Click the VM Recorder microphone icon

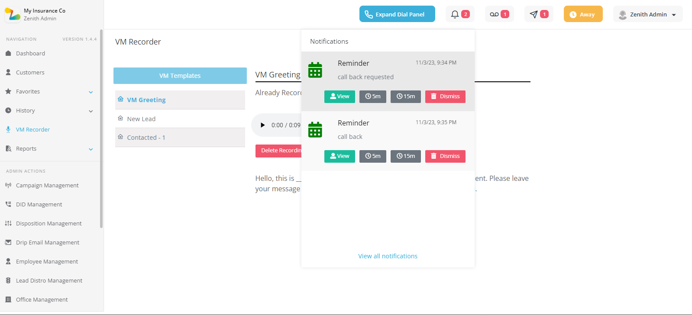[8, 129]
